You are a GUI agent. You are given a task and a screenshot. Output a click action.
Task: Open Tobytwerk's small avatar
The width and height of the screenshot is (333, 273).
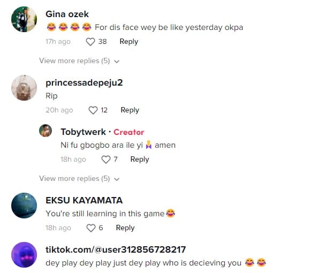(x=46, y=131)
